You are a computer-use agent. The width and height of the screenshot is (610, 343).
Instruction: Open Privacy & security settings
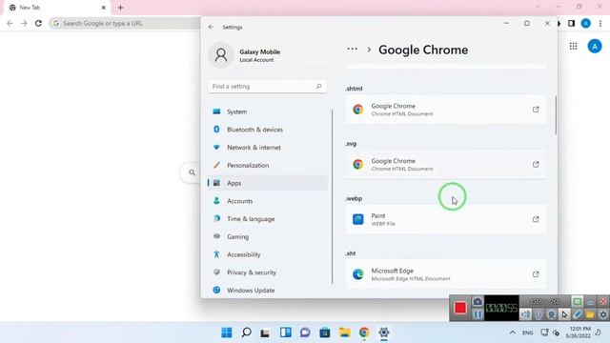click(268, 272)
